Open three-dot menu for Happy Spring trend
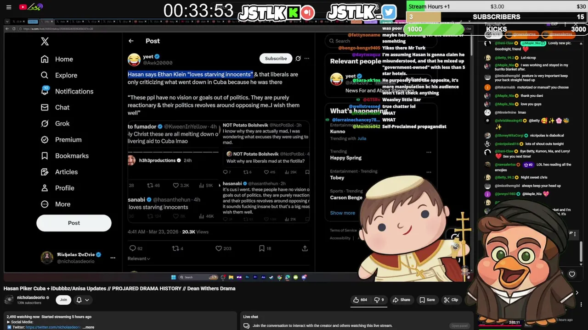This screenshot has width=588, height=330. point(429,152)
